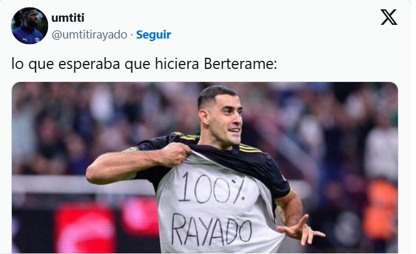Screen dimensions: 416x254
Task: Open the umtiti display name link
Action: point(68,18)
